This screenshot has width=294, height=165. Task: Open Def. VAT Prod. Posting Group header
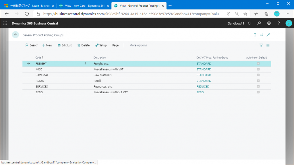[212, 58]
